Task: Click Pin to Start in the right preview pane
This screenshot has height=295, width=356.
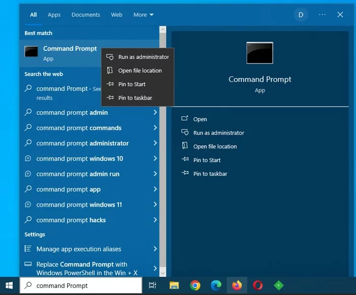Action: click(x=207, y=160)
